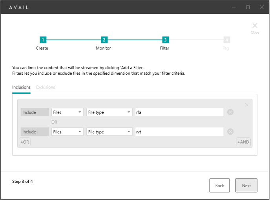Switch to the Exclusions tab

(x=46, y=87)
